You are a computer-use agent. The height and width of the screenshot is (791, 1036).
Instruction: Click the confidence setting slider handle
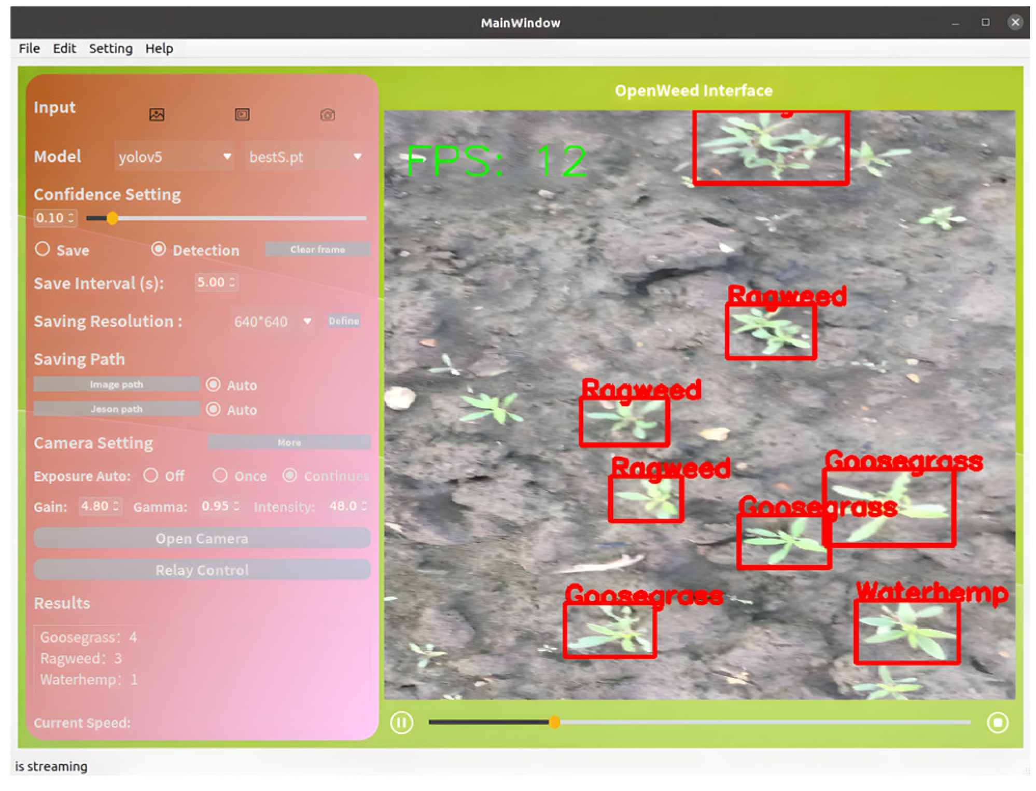(x=112, y=218)
